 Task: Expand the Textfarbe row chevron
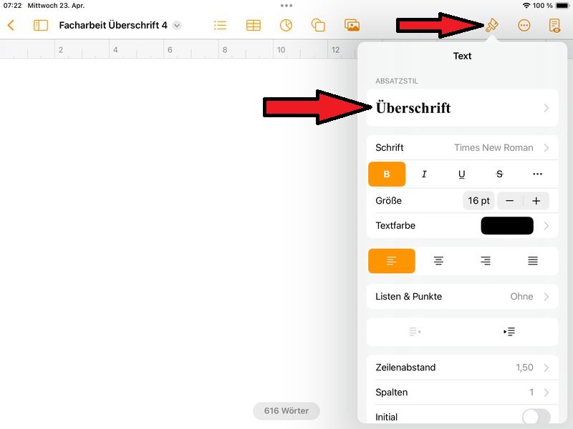click(546, 226)
